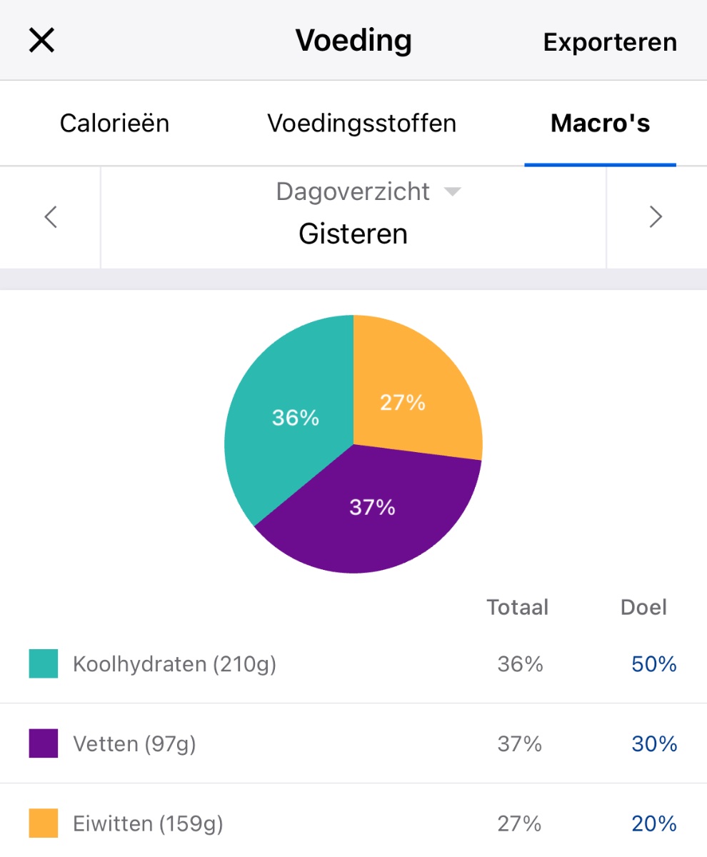The width and height of the screenshot is (707, 857).
Task: Tap the Exporteren button
Action: coord(610,42)
